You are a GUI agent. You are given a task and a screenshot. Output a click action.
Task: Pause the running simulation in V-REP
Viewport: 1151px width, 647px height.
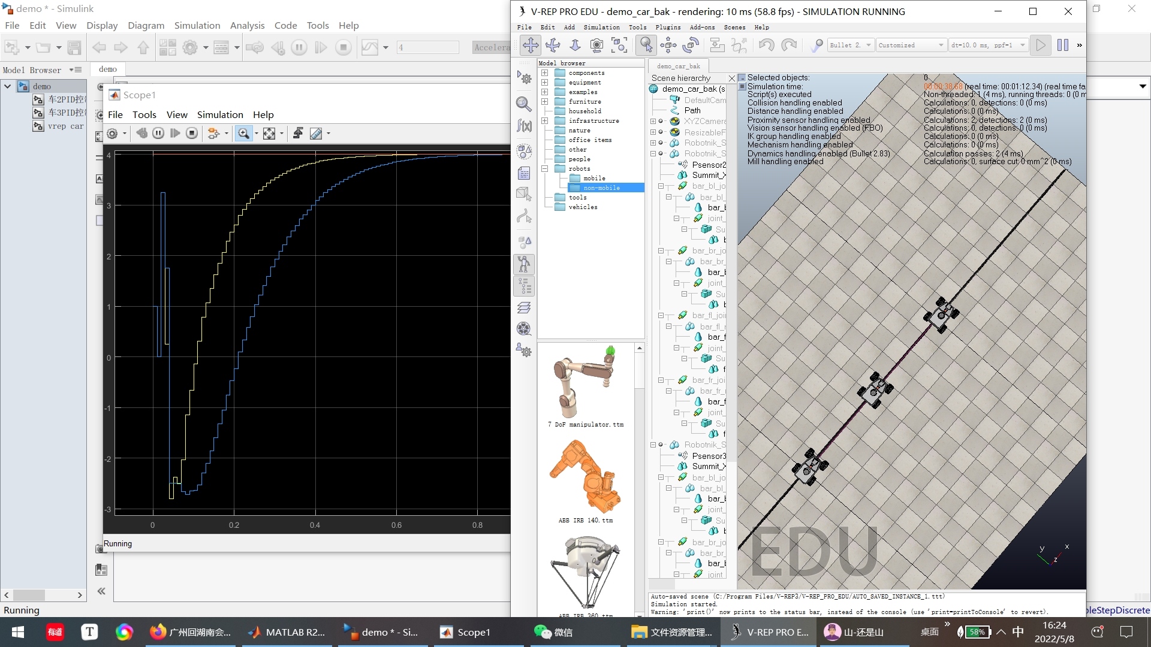click(x=1062, y=45)
